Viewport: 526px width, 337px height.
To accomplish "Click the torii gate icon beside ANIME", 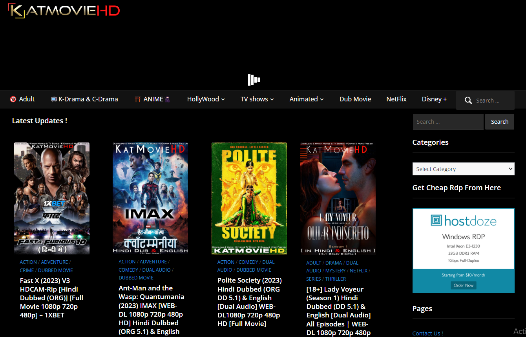I will [137, 99].
